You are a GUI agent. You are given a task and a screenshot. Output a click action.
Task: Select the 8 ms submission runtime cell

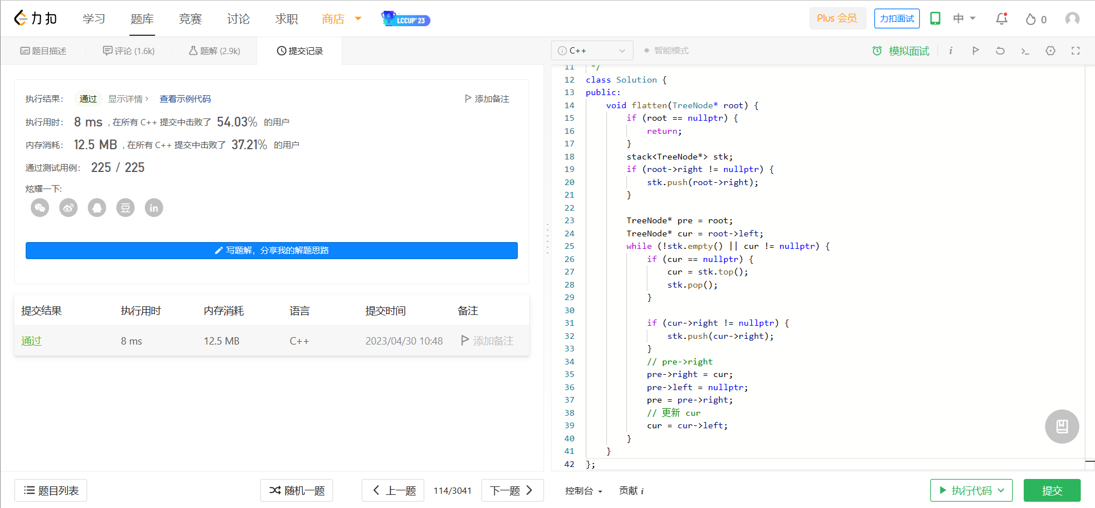pos(131,341)
